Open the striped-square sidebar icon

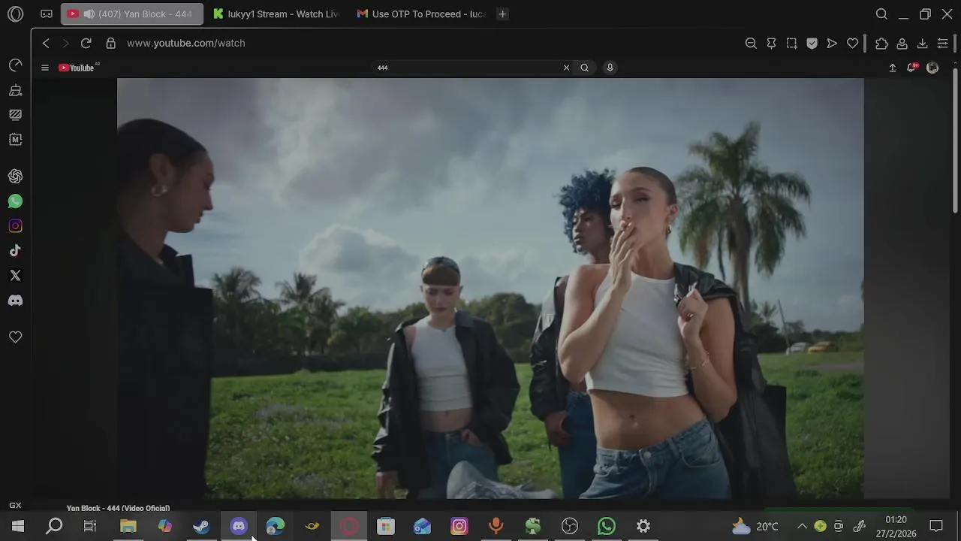coord(15,115)
